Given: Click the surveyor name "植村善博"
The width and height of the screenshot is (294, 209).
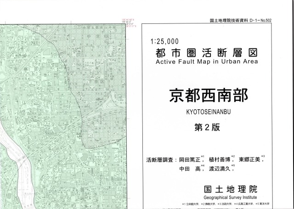Looking at the screenshot, I should [x=220, y=160].
